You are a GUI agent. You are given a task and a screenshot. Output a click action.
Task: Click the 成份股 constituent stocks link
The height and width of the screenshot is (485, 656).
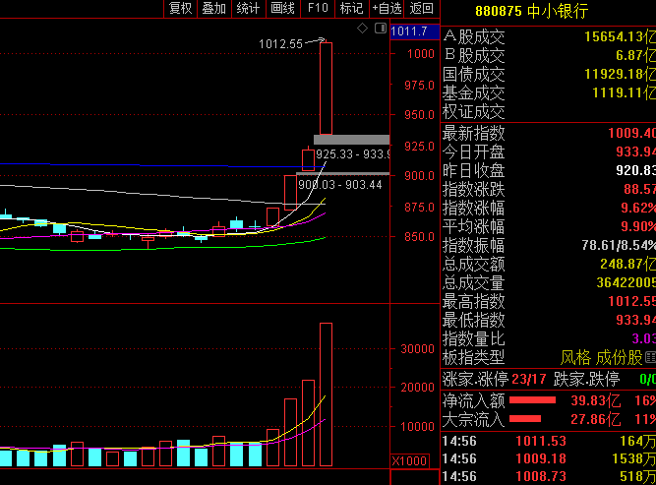coord(618,358)
